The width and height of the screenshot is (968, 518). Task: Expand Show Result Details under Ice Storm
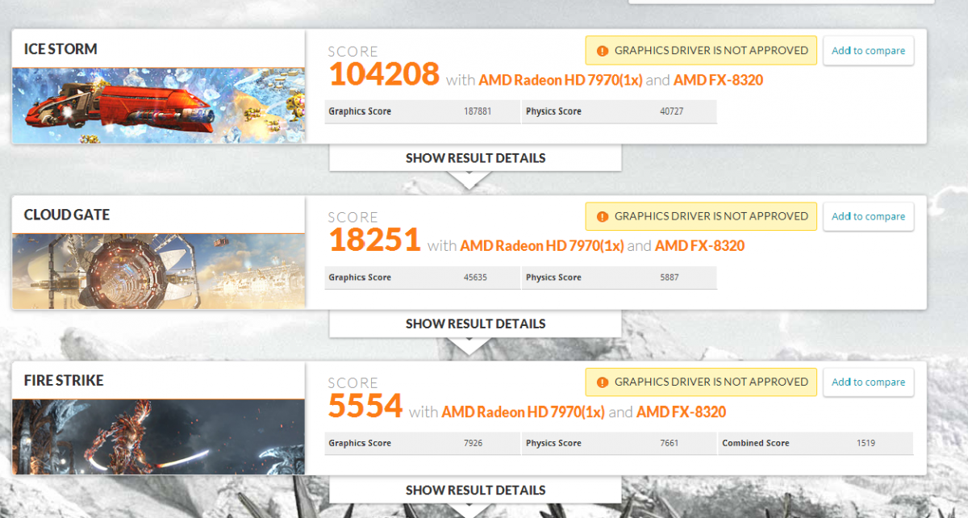point(475,158)
